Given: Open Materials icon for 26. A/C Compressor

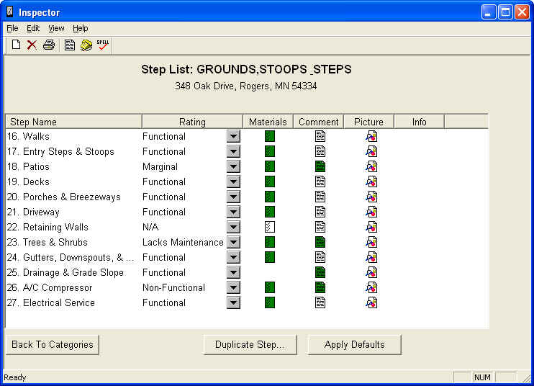Looking at the screenshot, I should click(270, 287).
